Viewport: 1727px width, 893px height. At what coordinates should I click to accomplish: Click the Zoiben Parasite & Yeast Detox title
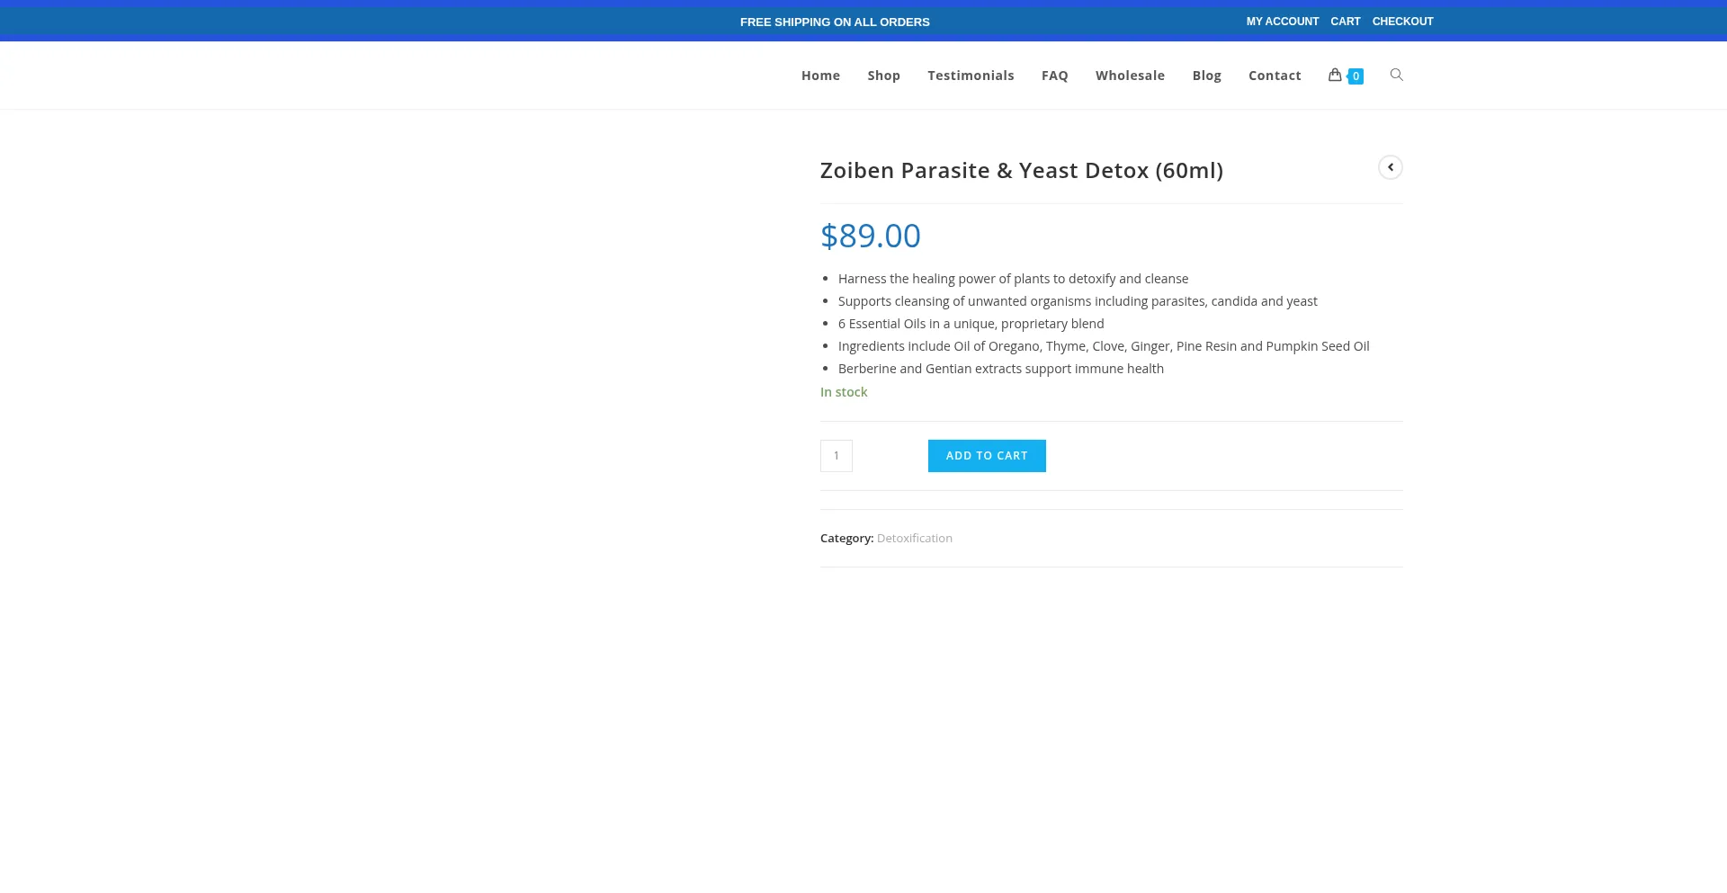[x=1021, y=171]
